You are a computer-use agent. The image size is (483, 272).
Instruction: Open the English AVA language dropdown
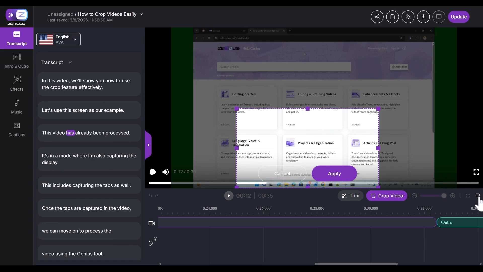pyautogui.click(x=58, y=40)
